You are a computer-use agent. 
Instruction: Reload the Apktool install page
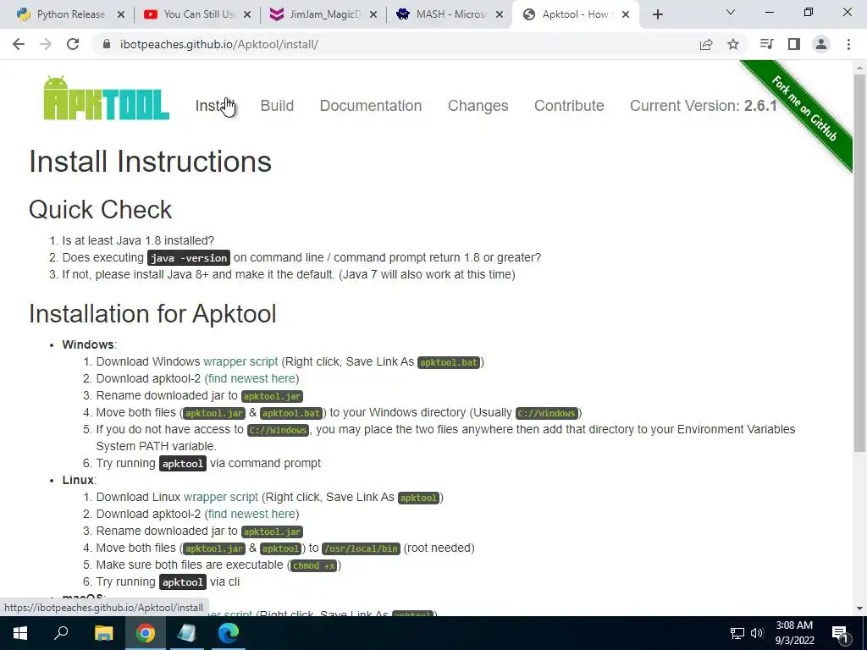73,44
